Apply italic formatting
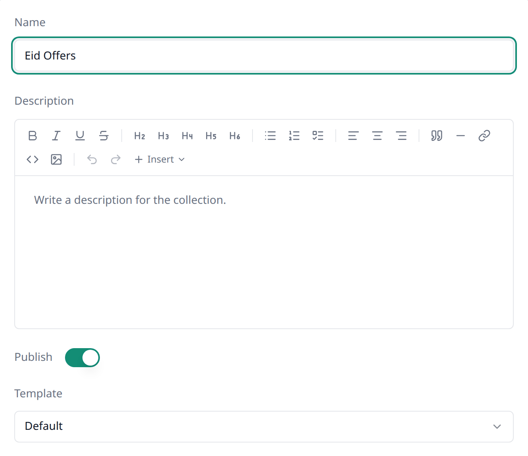Screen dimensions: 528x456 coord(56,136)
